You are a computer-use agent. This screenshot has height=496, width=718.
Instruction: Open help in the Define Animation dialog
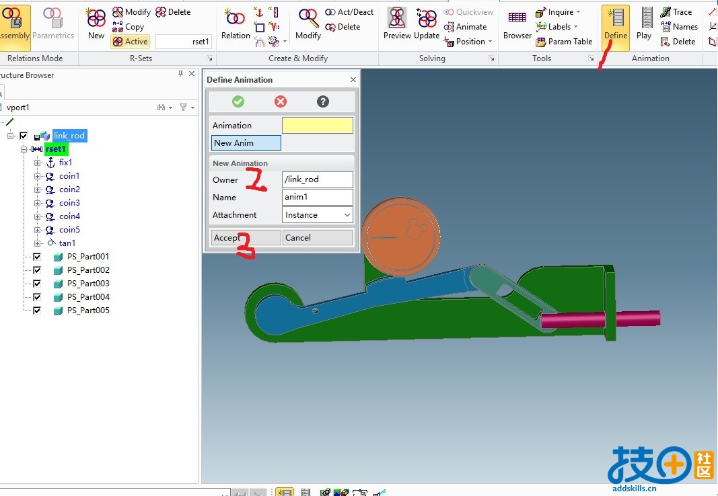coord(323,101)
